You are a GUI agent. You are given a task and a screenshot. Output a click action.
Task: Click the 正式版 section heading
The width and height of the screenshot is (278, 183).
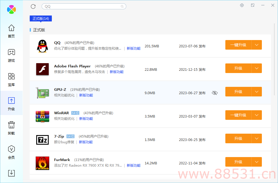pos(39,30)
